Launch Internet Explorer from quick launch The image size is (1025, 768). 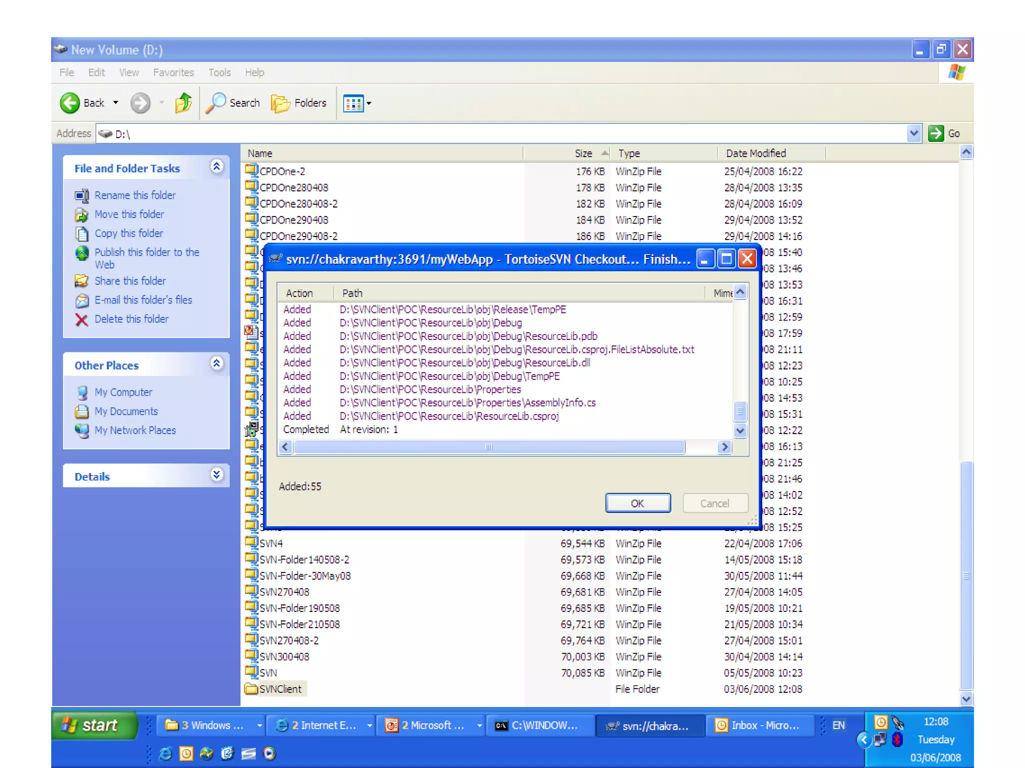click(165, 753)
